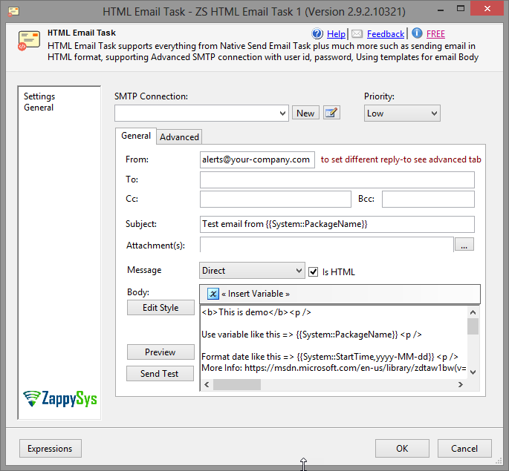This screenshot has width=509, height=471.
Task: Click the body horizontal scrollbar right arrow
Action: coord(460,384)
